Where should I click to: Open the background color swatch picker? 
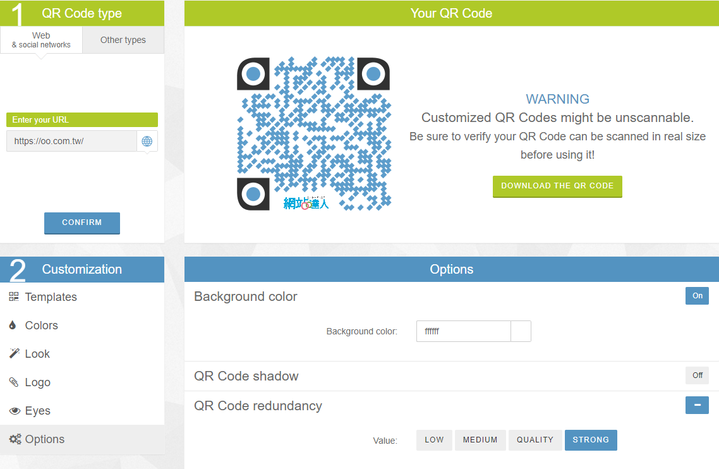coord(521,331)
